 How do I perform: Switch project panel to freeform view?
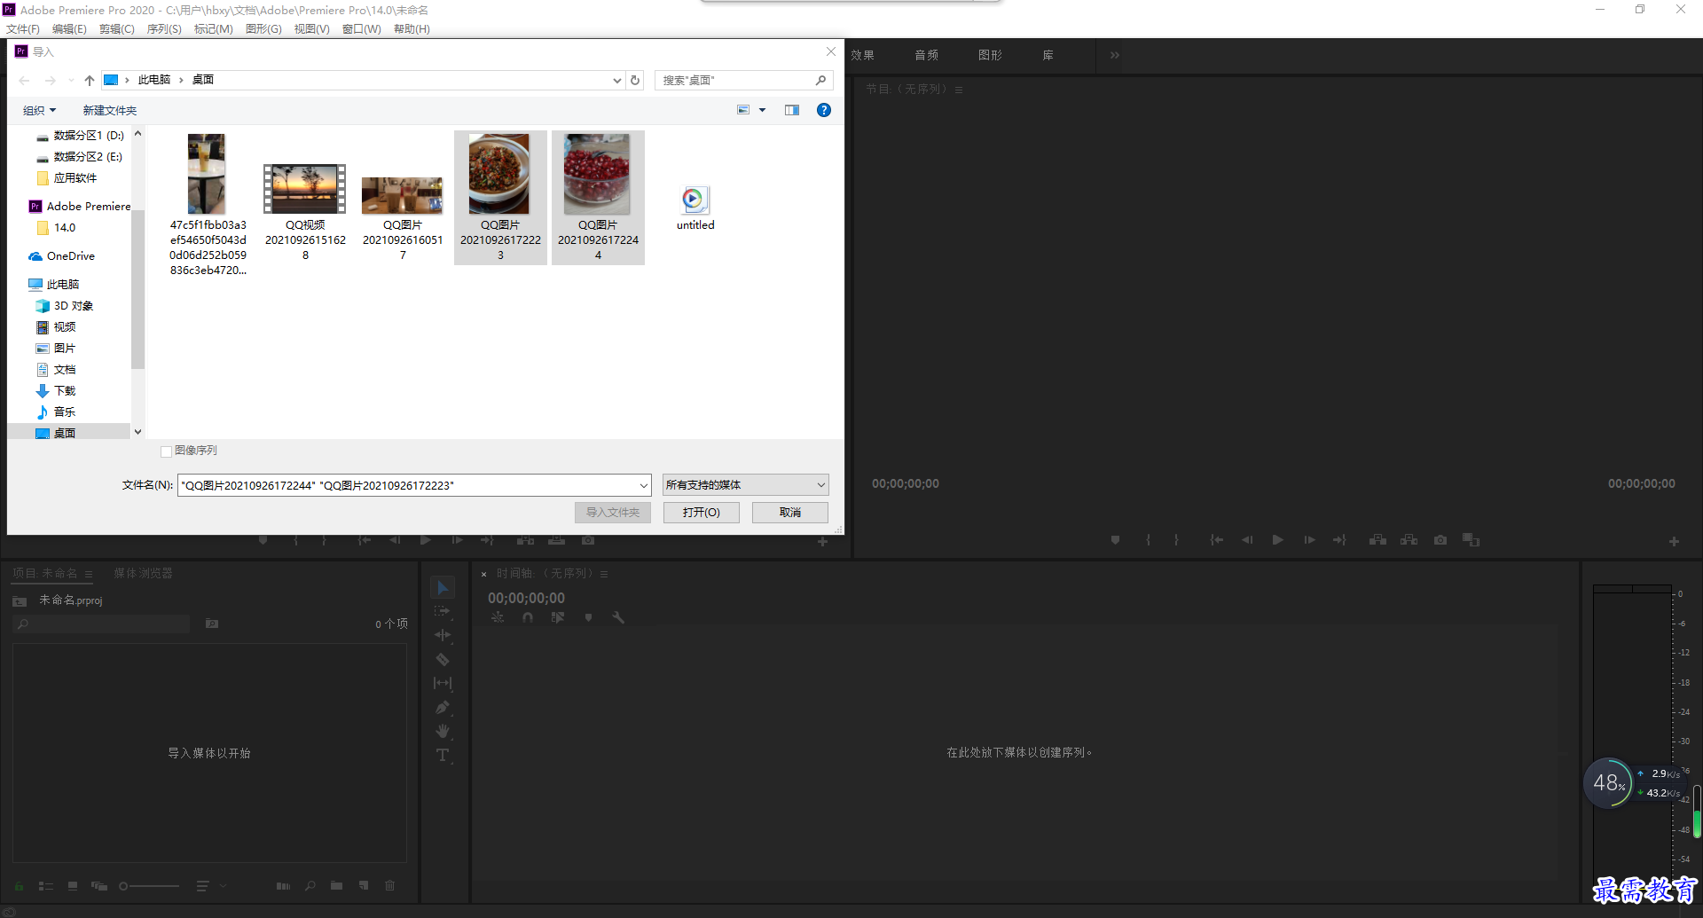99,885
